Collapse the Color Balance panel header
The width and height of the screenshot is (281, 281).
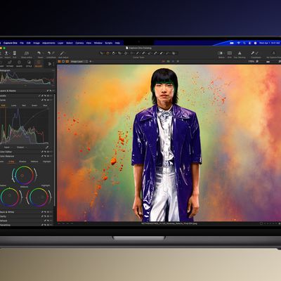click(x=27, y=156)
